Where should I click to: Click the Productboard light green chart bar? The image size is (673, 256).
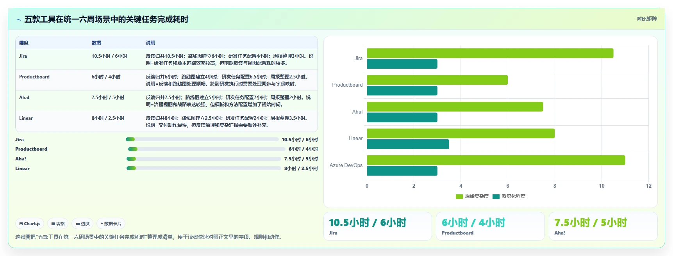click(x=437, y=80)
